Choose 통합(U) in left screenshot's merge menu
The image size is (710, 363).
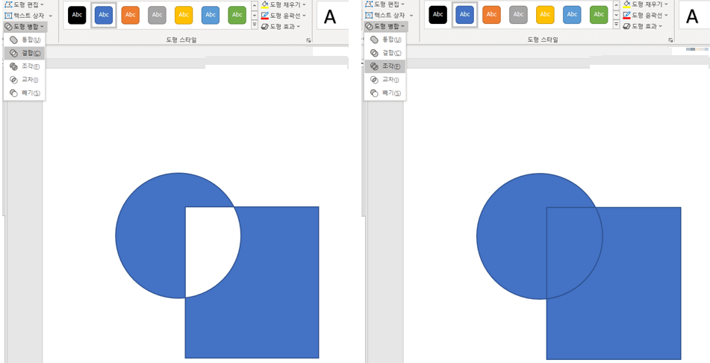tap(25, 40)
